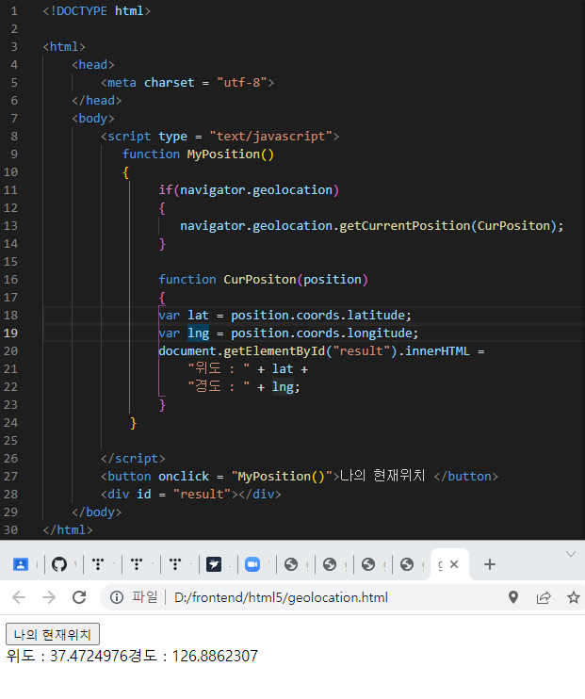The image size is (585, 699).
Task: Open the blue contact-card icon tab
Action: pos(21,564)
